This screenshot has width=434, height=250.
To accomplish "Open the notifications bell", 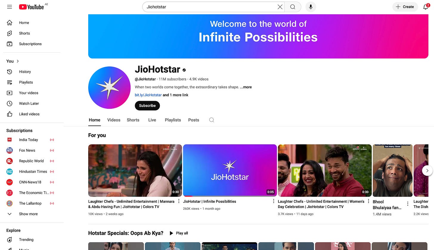I will pyautogui.click(x=426, y=7).
